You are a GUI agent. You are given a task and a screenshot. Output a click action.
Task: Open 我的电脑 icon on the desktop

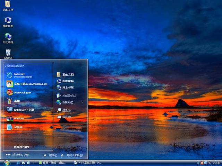pyautogui.click(x=8, y=21)
